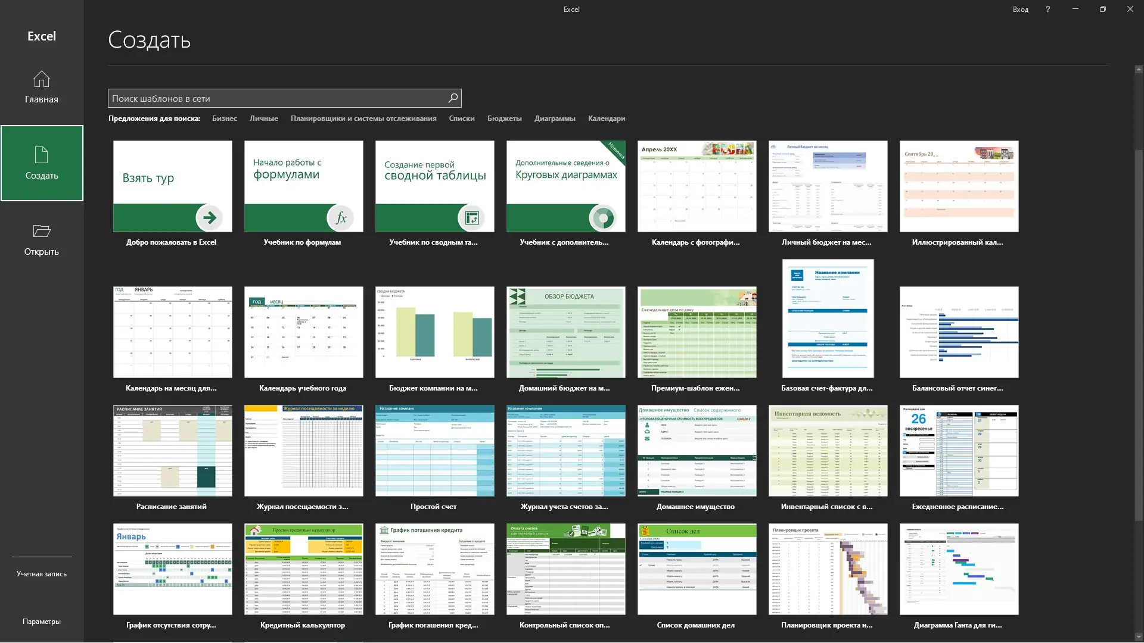The width and height of the screenshot is (1144, 643).
Task: Click the Создать new document icon
Action: tap(41, 155)
